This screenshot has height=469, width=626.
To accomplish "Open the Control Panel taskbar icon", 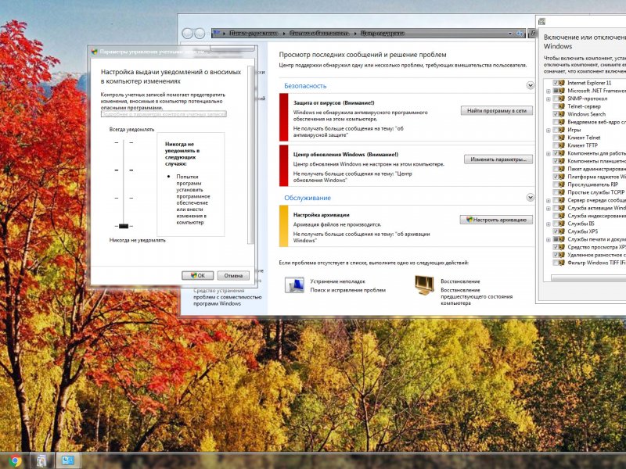I will tap(67, 460).
